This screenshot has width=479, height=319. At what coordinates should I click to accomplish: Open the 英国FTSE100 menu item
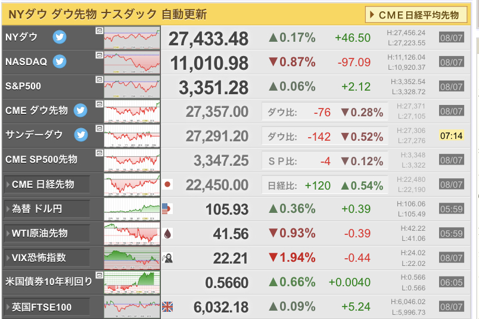(46, 307)
